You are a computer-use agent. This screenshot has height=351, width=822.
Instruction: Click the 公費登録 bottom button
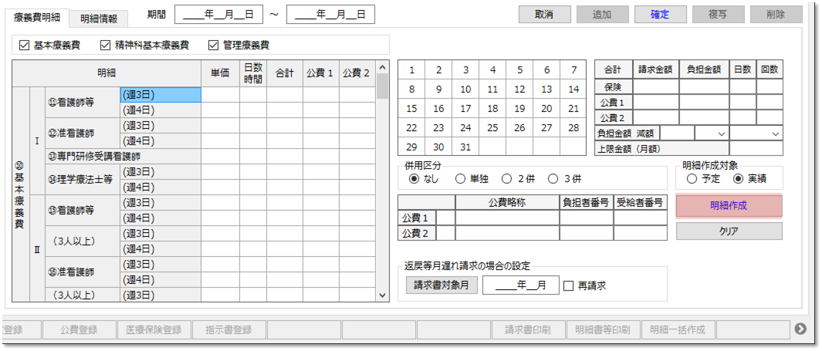(x=79, y=329)
